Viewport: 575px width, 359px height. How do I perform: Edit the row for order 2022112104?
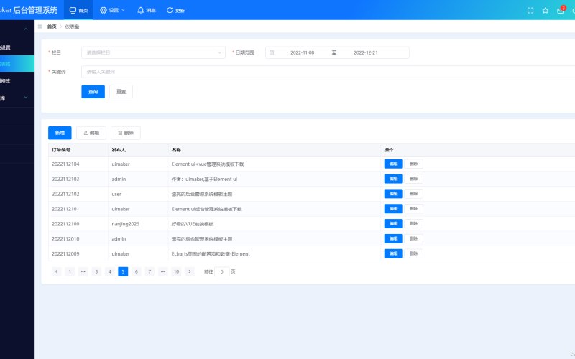pyautogui.click(x=393, y=164)
